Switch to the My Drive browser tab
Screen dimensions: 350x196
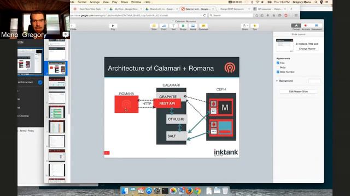point(126,9)
